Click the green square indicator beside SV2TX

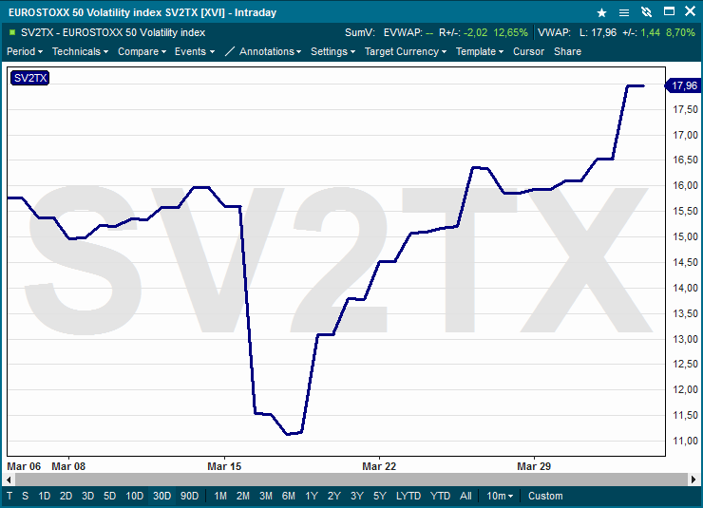pyautogui.click(x=12, y=32)
